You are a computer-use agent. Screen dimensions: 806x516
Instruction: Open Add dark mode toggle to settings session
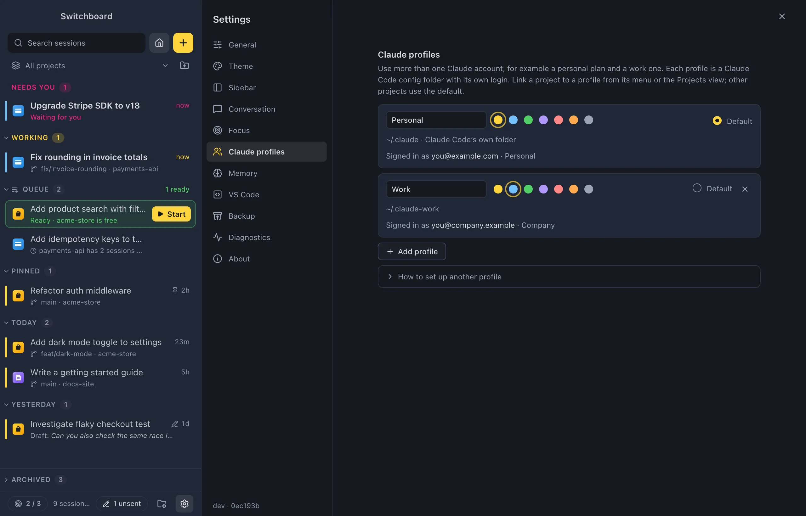coord(100,347)
